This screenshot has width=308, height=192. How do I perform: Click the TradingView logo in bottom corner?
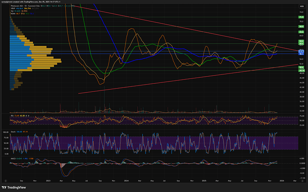14,187
